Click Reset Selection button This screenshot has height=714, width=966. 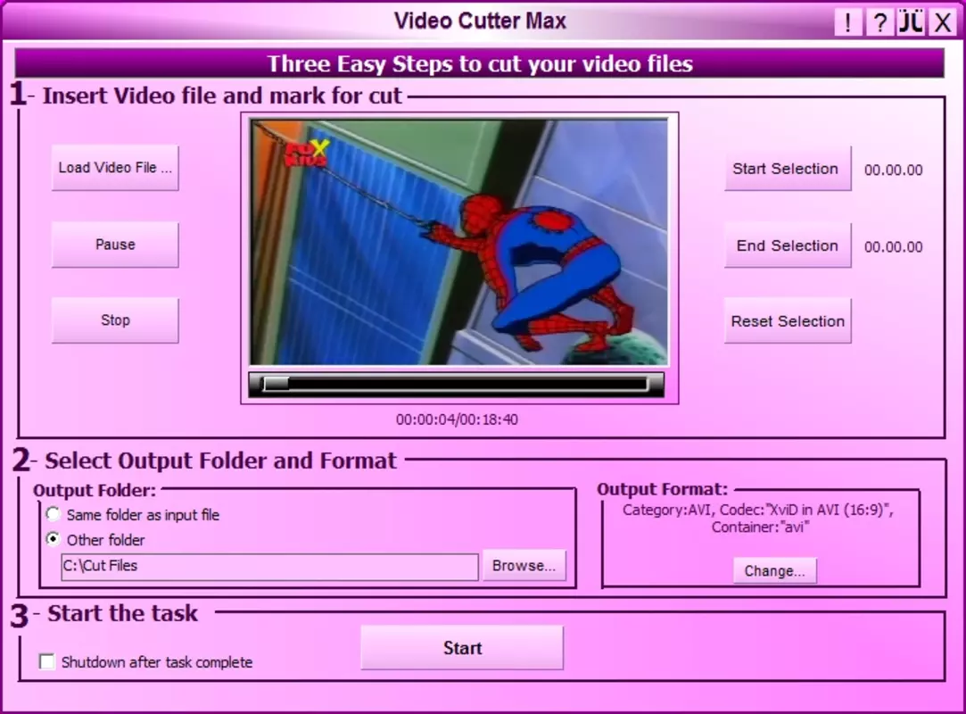[x=788, y=320]
